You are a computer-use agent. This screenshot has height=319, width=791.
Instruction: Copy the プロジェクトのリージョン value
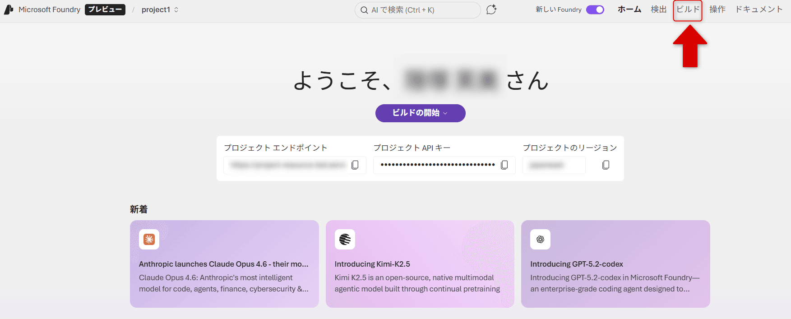pos(606,165)
